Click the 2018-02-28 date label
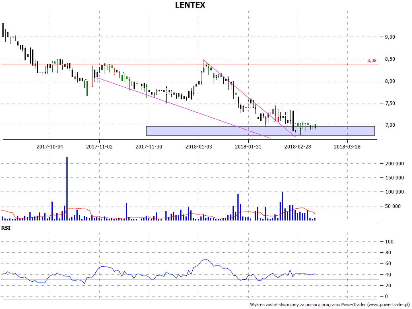The image size is (412, 309). coord(298,146)
